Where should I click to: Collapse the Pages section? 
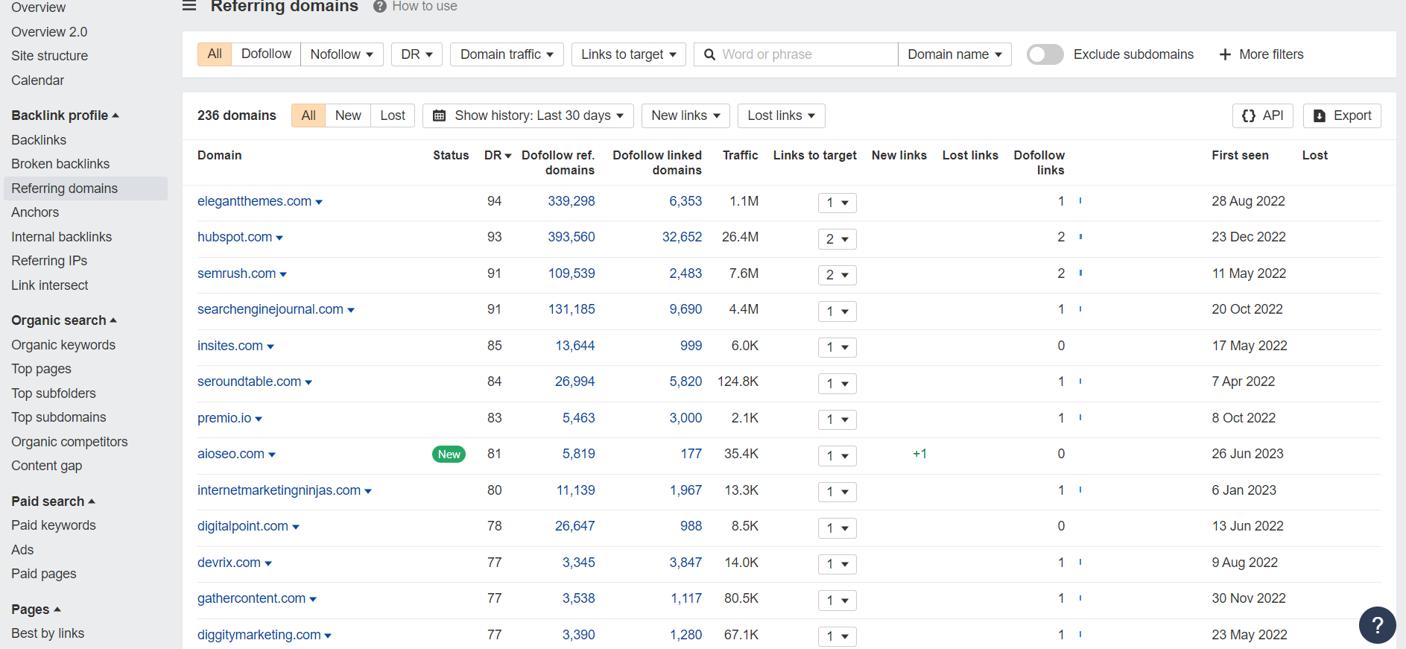36,610
